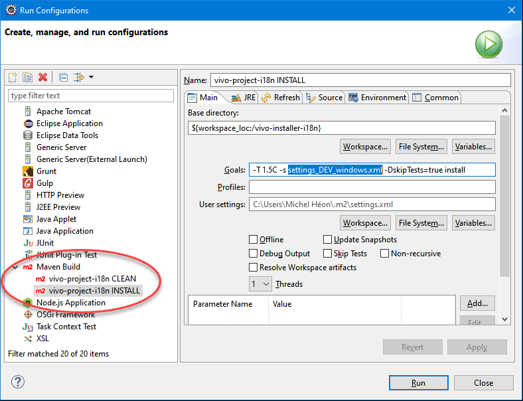Click the Apache Tomcat icon
Image resolution: width=523 pixels, height=401 pixels.
(28, 111)
